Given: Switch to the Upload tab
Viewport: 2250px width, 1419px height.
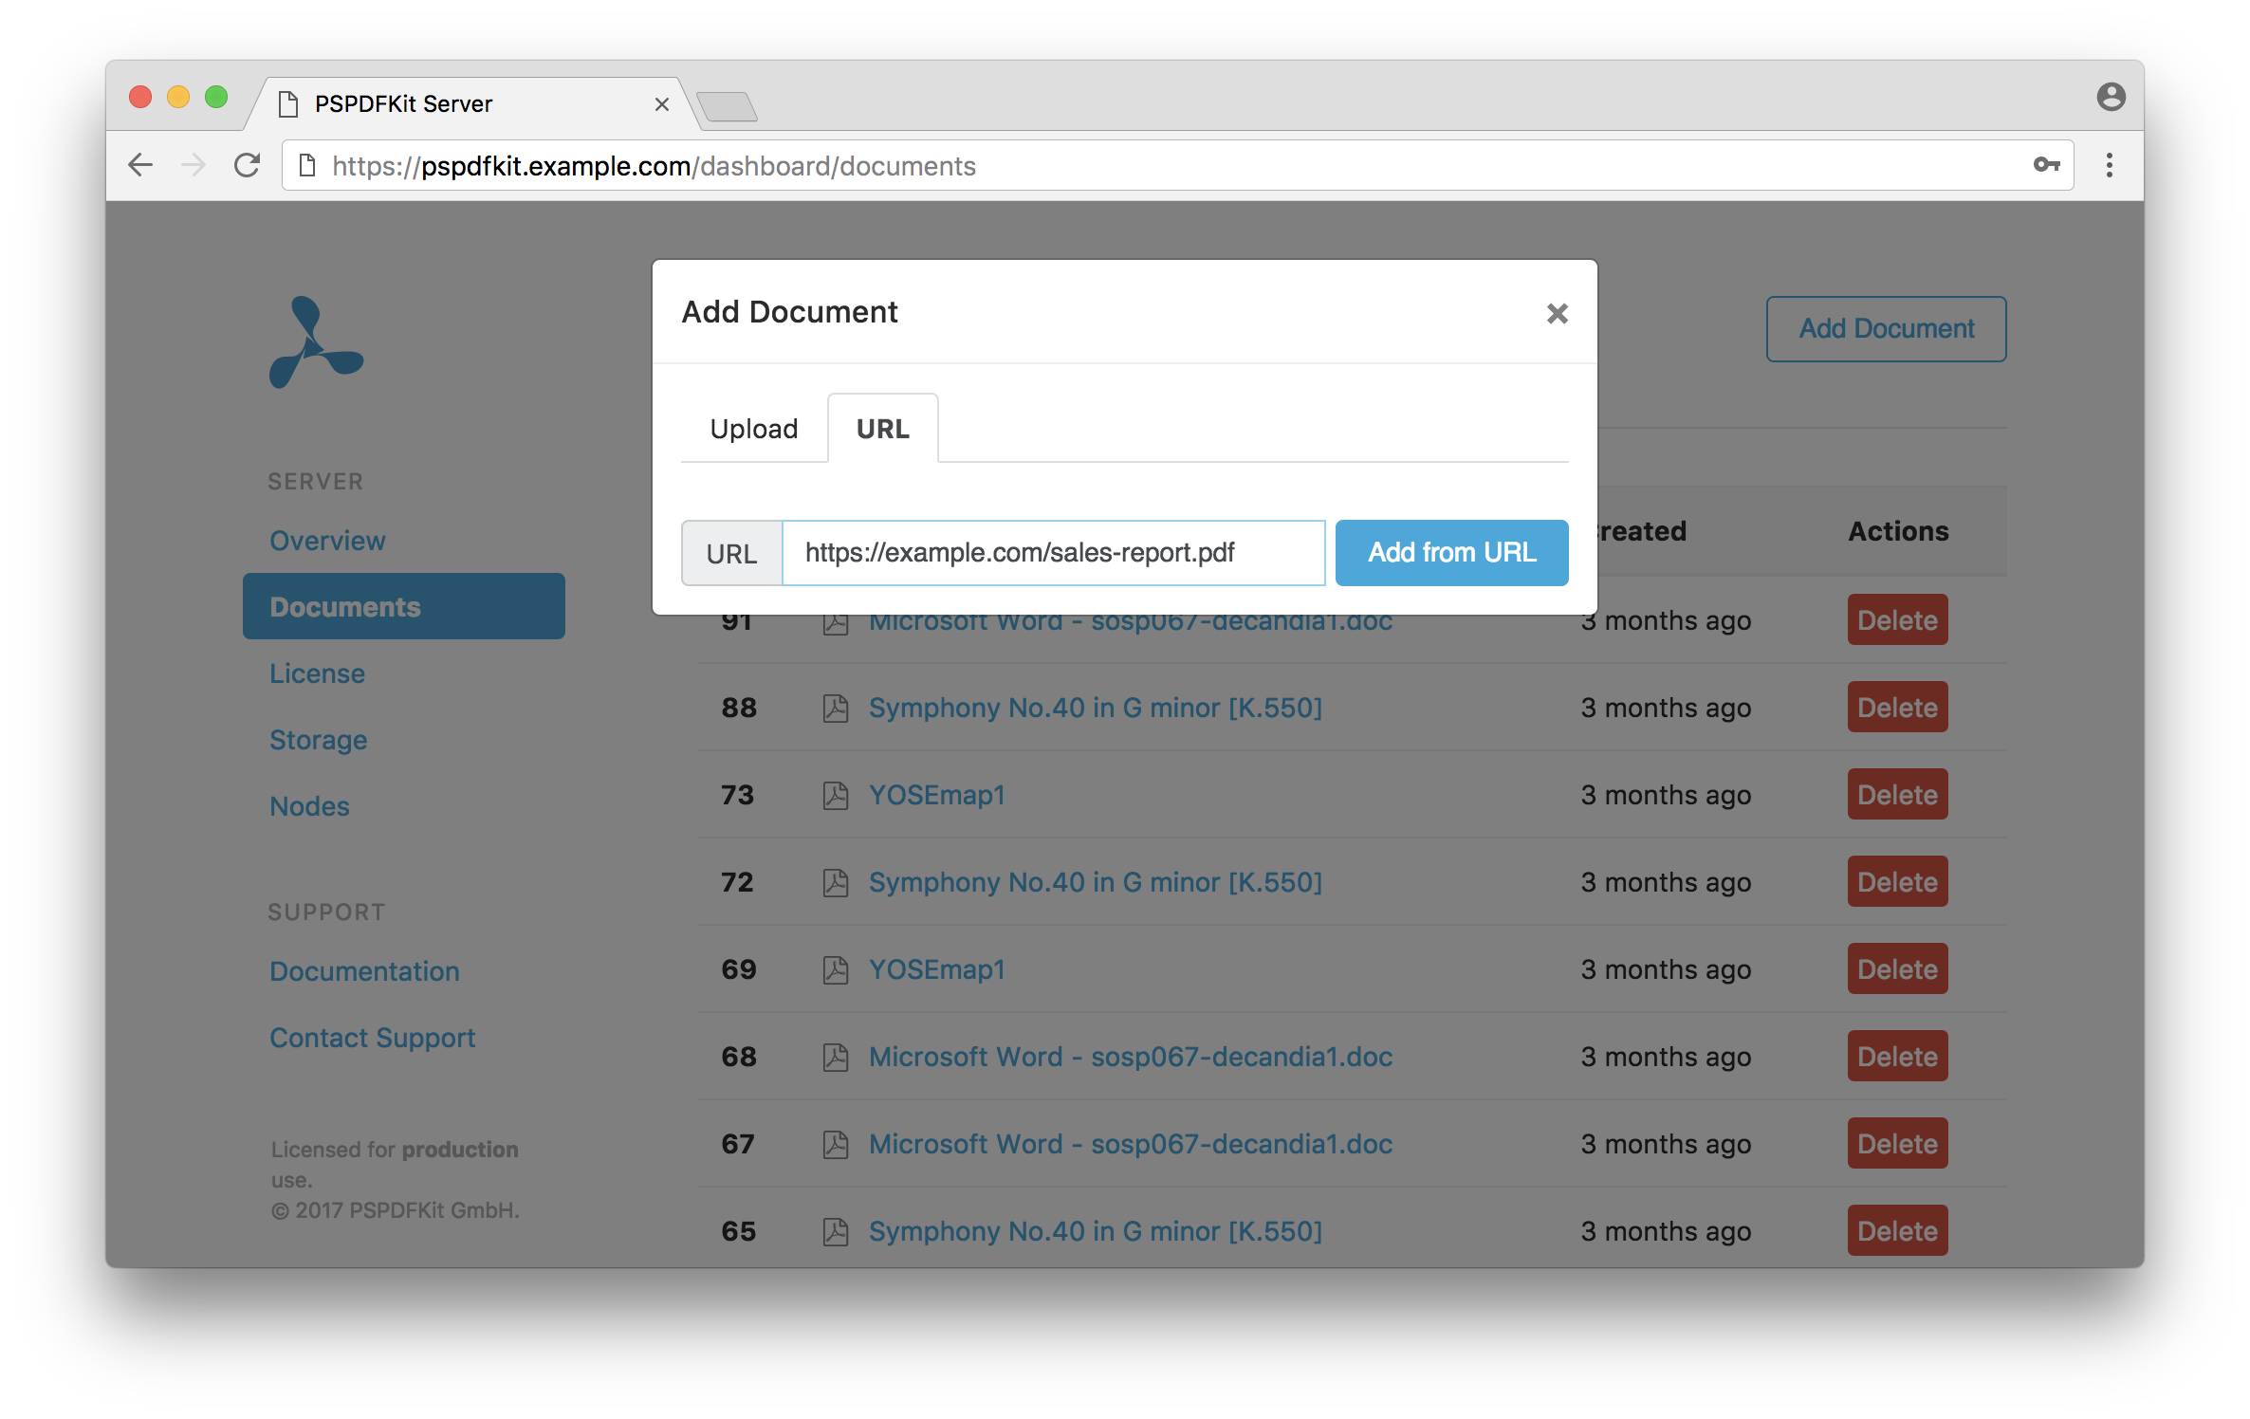Looking at the screenshot, I should click(753, 429).
